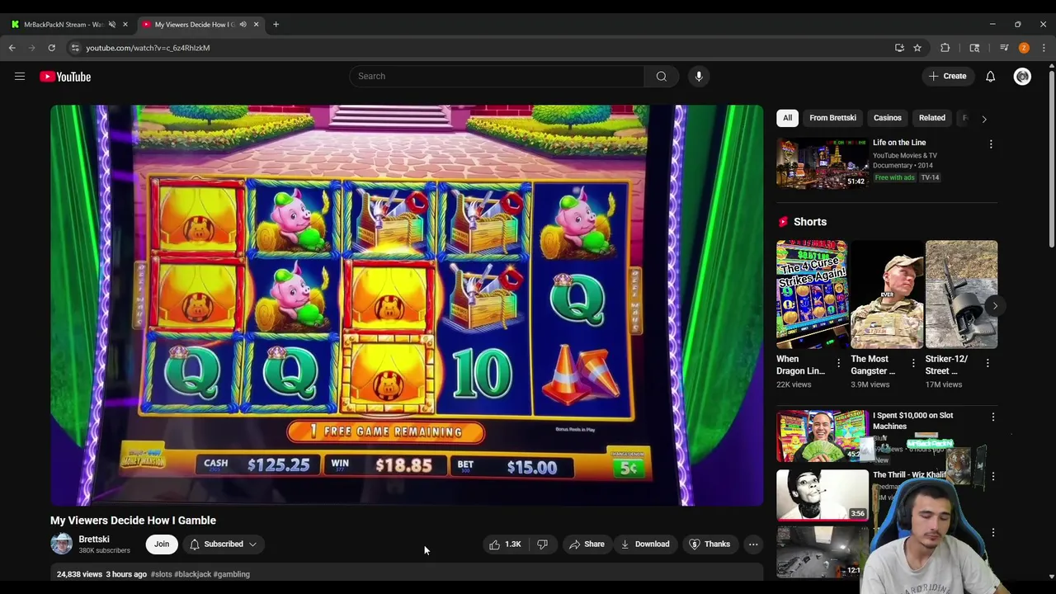Bookmark this page with star icon
This screenshot has width=1056, height=594.
click(917, 48)
